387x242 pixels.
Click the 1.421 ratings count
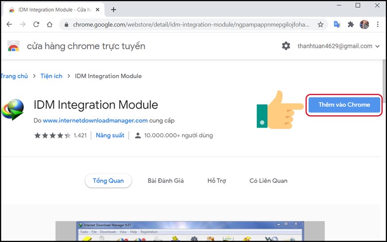tap(80, 136)
